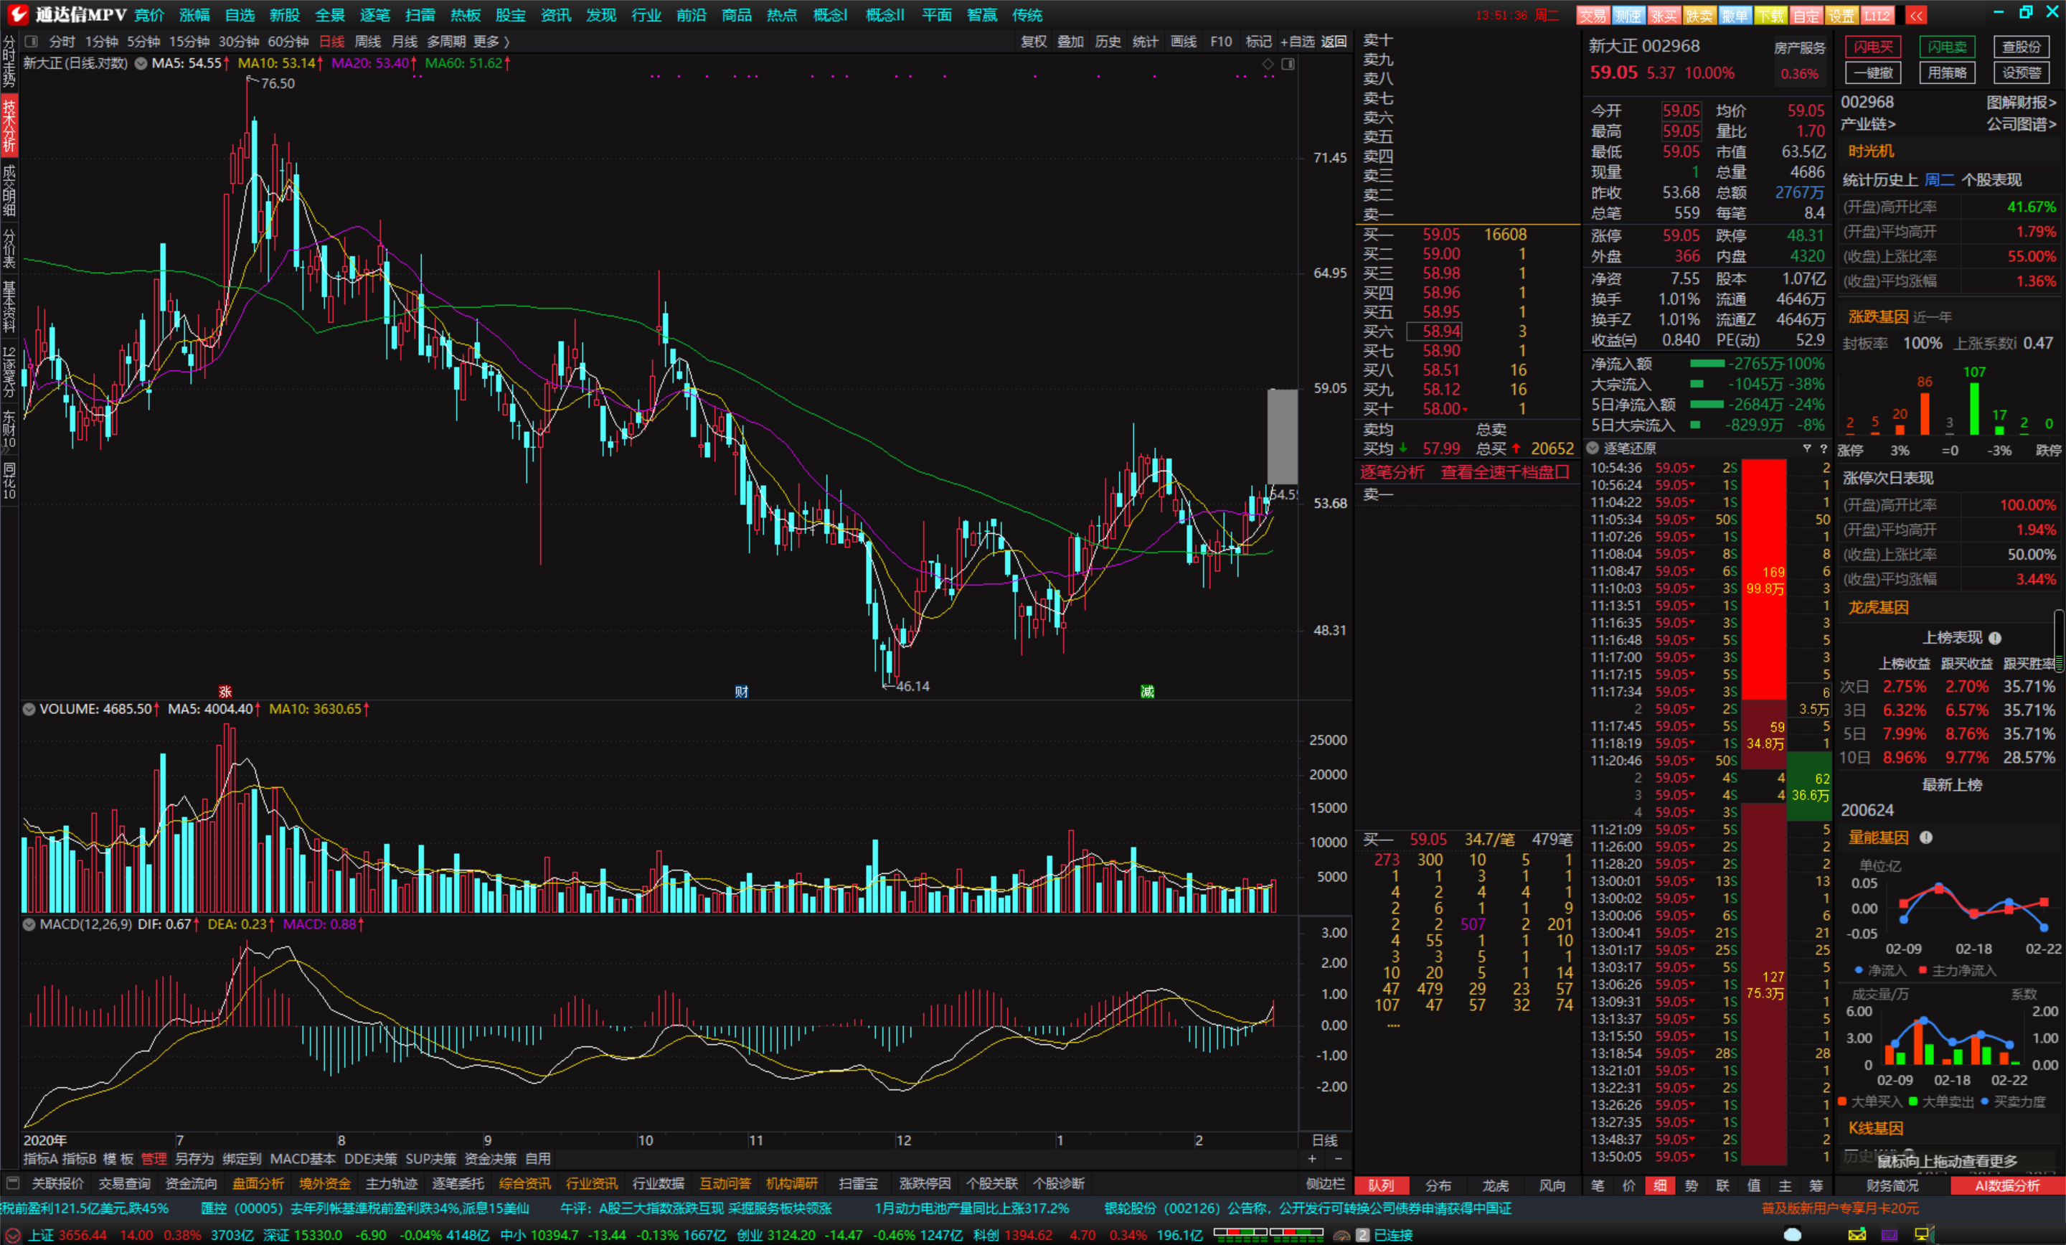Click the right panel vertical scrollbar
The width and height of the screenshot is (2066, 1245).
click(2058, 642)
